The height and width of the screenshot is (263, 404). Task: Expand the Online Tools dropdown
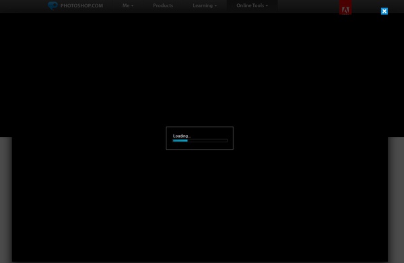(252, 5)
